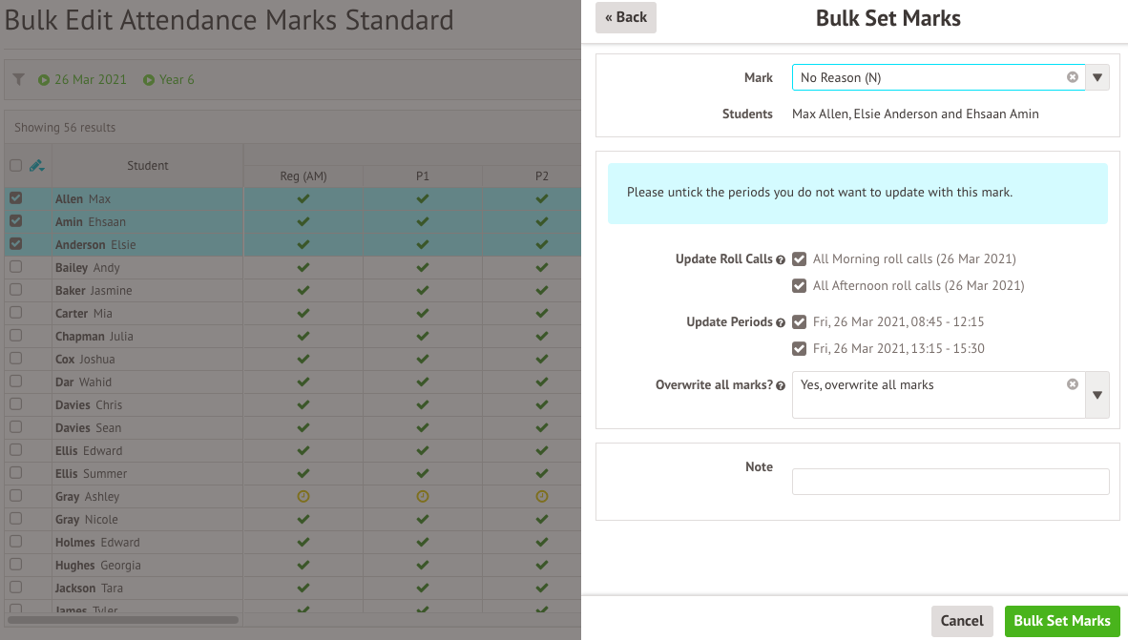Check the Cox Joshua row checkbox

tap(16, 358)
